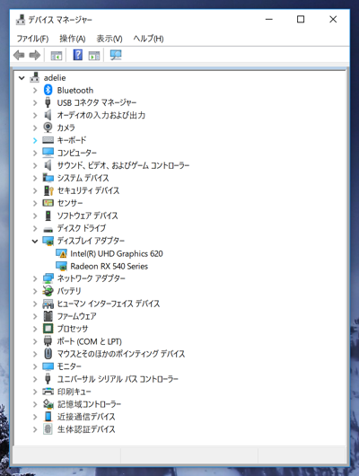Click the Back arrow toolbar icon

[x=19, y=56]
